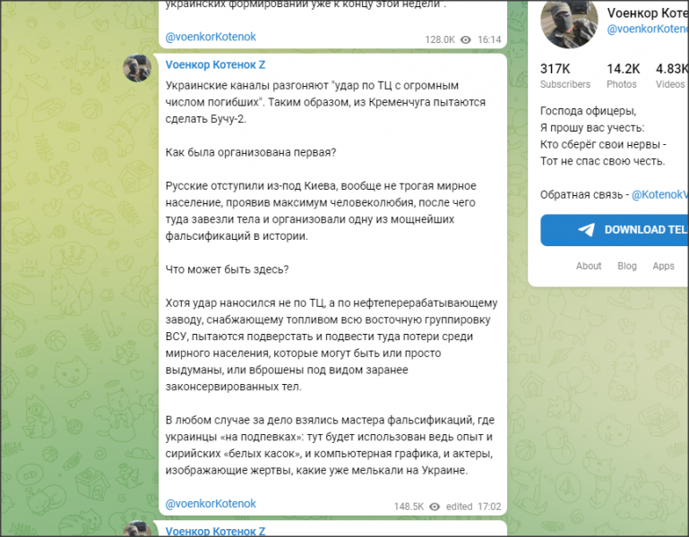Click the views eye icon beside 128.0K
Image resolution: width=689 pixels, height=537 pixels.
tap(466, 40)
